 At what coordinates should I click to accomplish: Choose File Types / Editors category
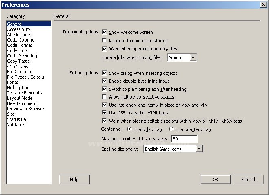coord(26,77)
